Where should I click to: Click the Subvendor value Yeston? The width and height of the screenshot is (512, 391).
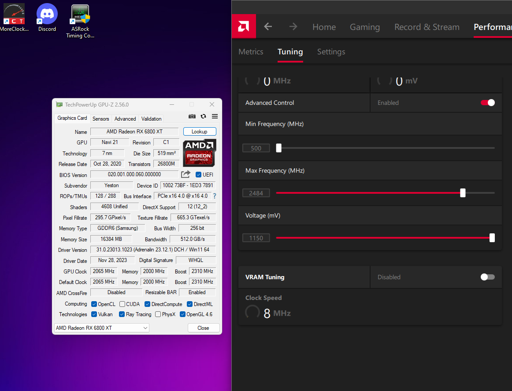(111, 185)
